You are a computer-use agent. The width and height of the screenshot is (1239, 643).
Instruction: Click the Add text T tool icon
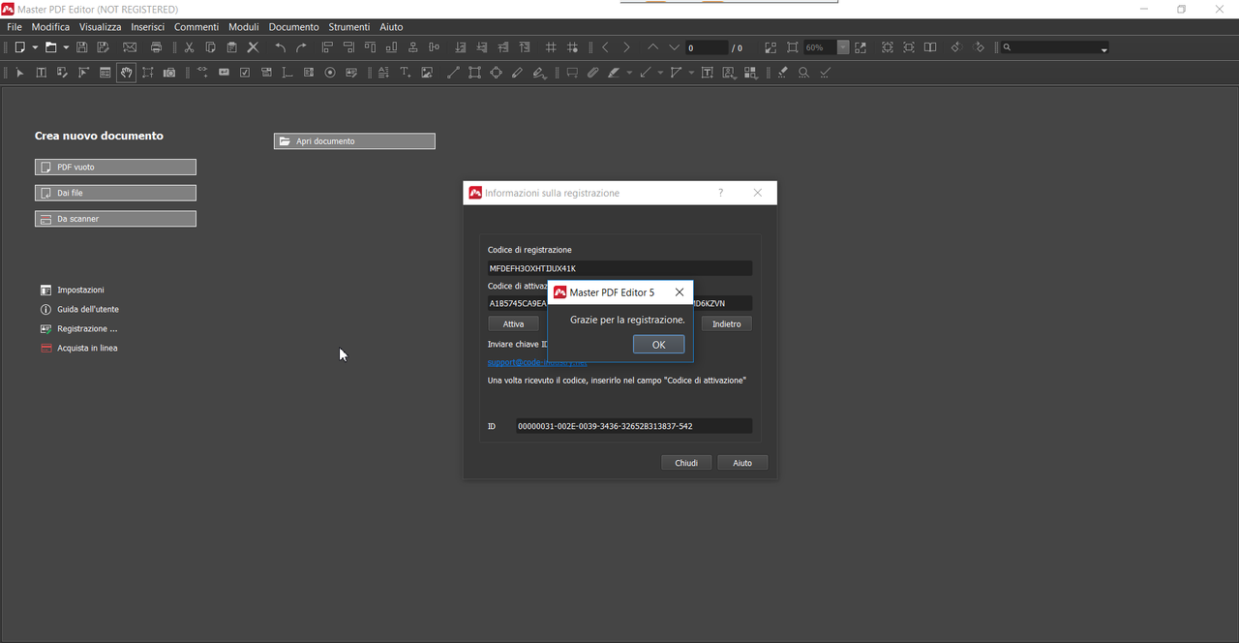[406, 73]
